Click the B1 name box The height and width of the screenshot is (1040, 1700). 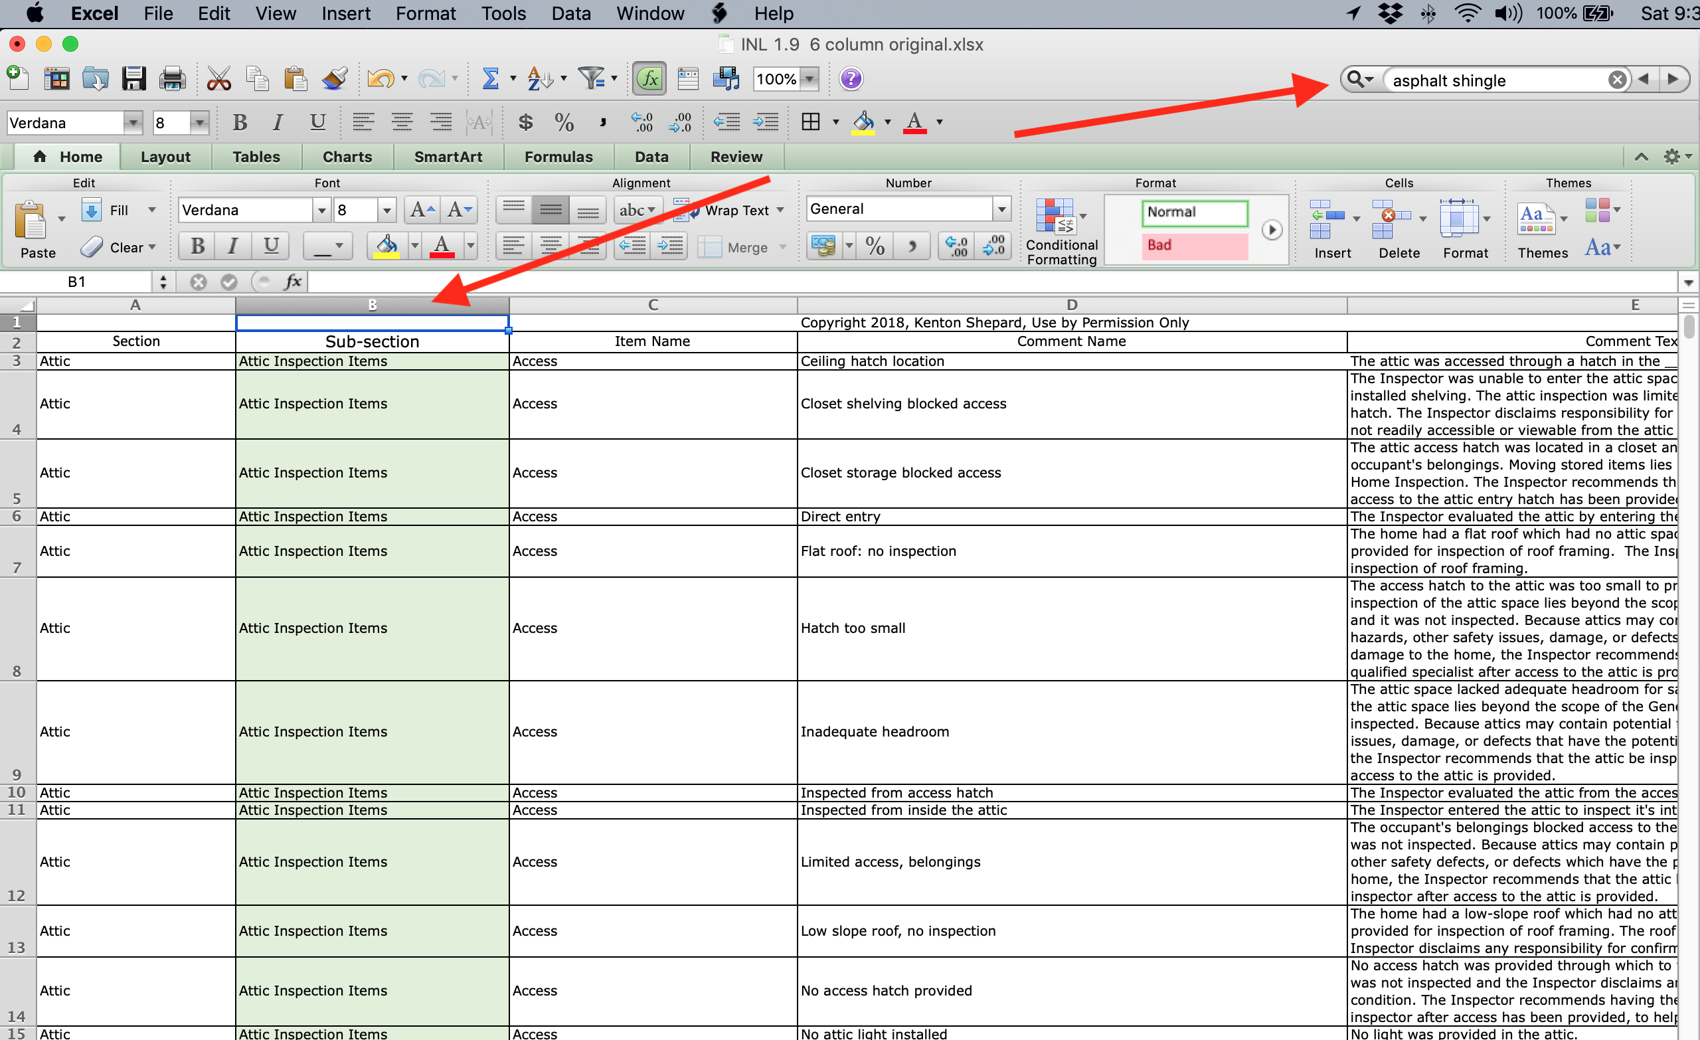coord(76,282)
